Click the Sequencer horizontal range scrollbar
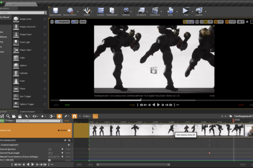 pos(133,165)
